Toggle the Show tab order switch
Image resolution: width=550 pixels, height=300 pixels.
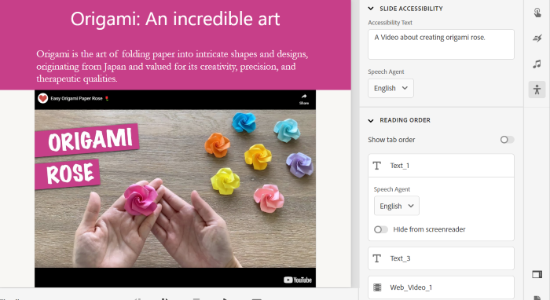coord(508,140)
